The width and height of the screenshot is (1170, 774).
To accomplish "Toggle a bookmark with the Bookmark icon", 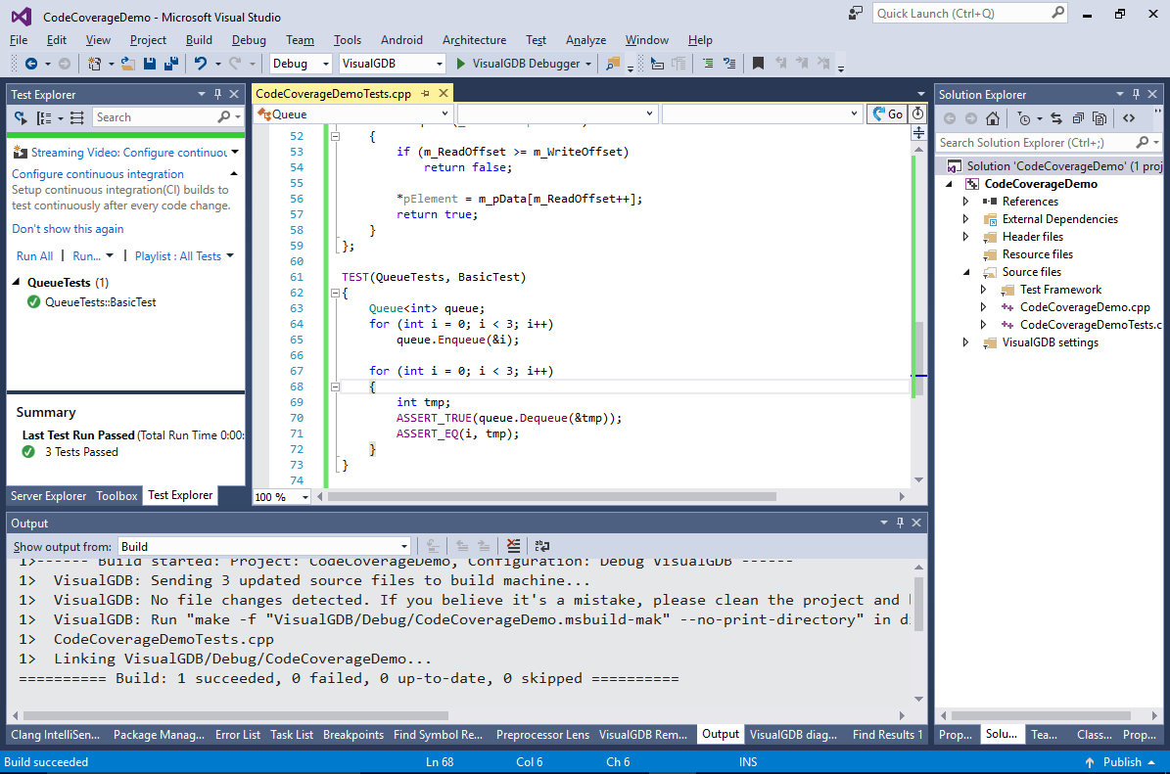I will point(758,64).
